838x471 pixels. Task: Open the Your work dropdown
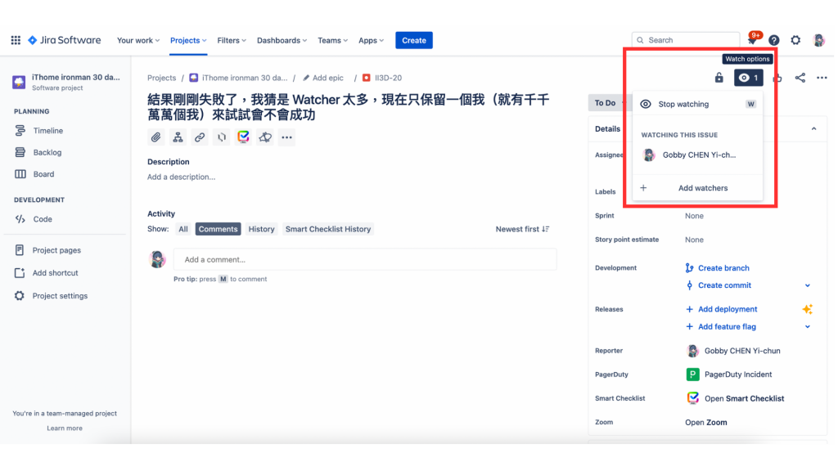137,41
